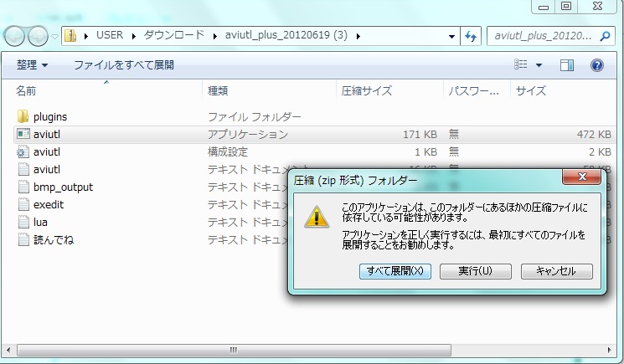Select the plugins folder name
624x364 pixels.
(50, 117)
